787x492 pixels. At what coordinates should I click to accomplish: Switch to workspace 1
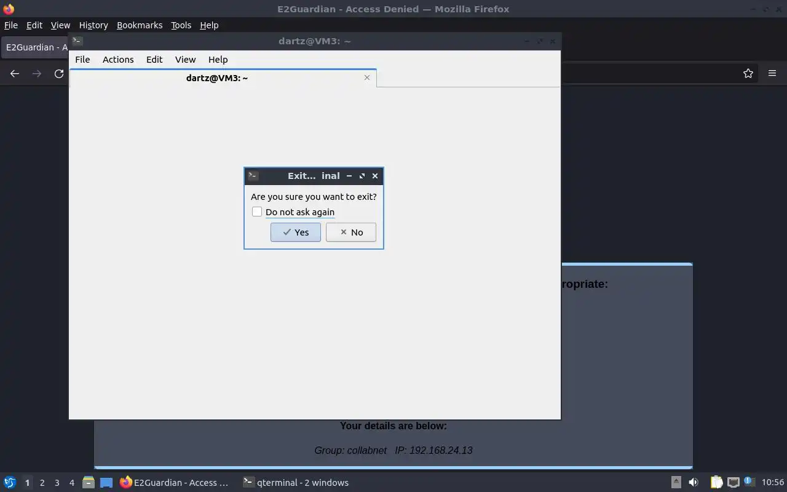click(27, 483)
